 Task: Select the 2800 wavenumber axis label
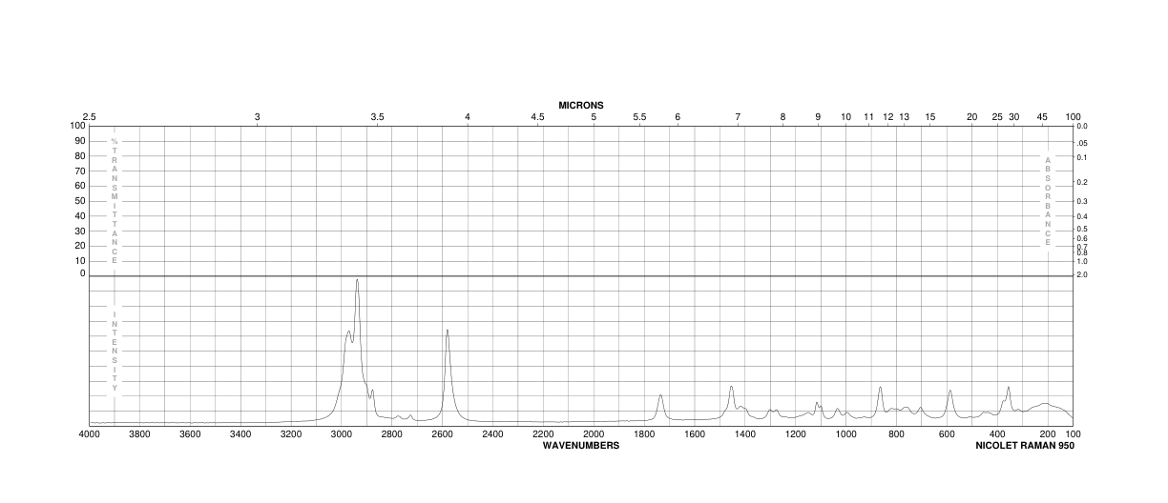point(391,434)
